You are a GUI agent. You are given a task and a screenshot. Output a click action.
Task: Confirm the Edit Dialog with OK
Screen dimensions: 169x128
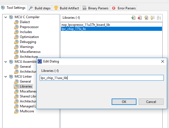click(x=124, y=102)
